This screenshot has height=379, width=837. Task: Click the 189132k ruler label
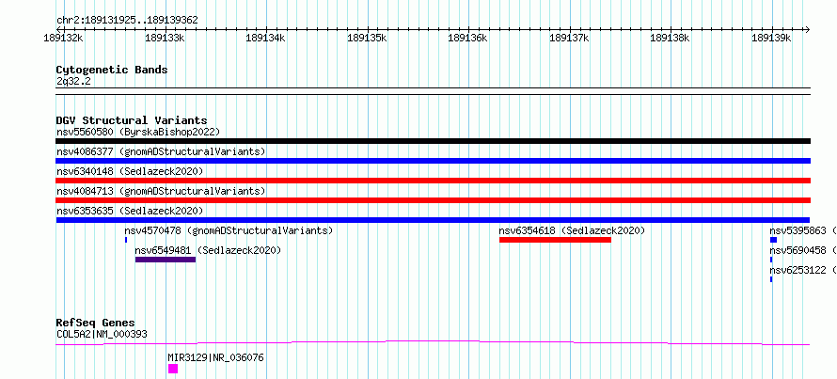point(64,38)
